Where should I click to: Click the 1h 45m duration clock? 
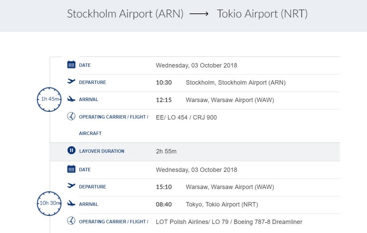coord(49,99)
